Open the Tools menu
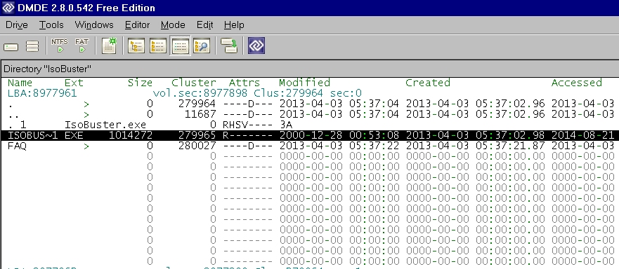 click(51, 25)
